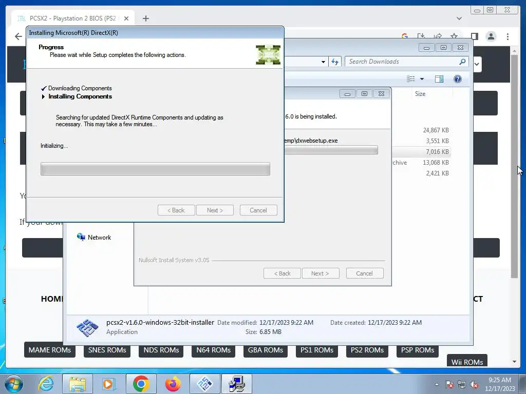Click the Size column header in Explorer
The height and width of the screenshot is (394, 526).
(420, 94)
